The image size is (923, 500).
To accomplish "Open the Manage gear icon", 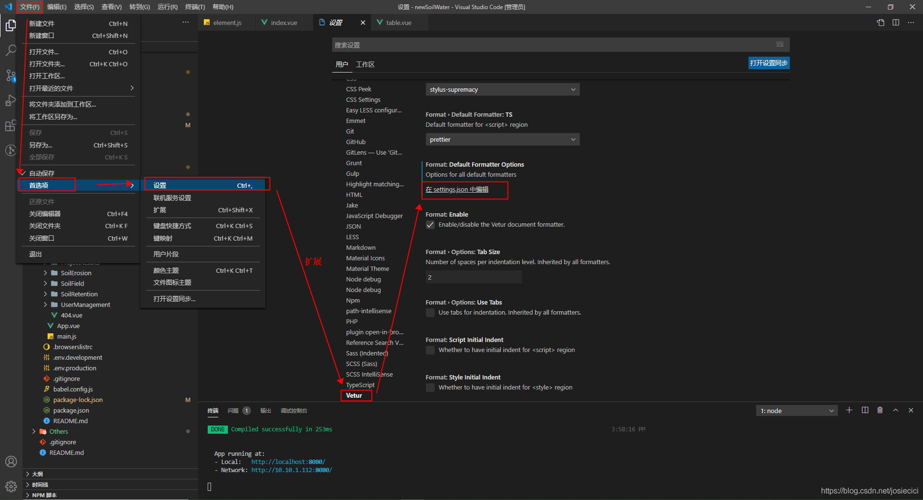I will [11, 487].
